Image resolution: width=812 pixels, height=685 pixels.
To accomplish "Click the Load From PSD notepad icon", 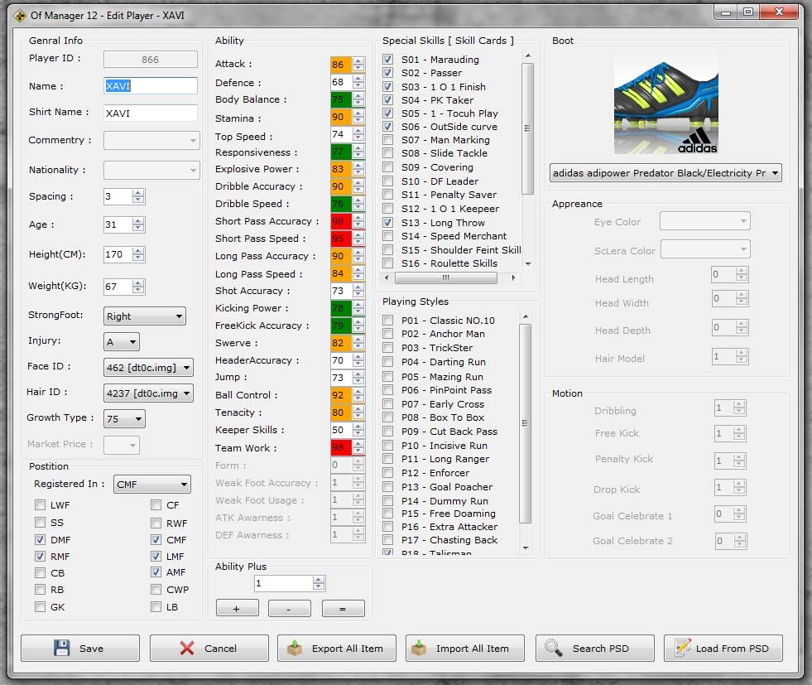I will (x=682, y=649).
